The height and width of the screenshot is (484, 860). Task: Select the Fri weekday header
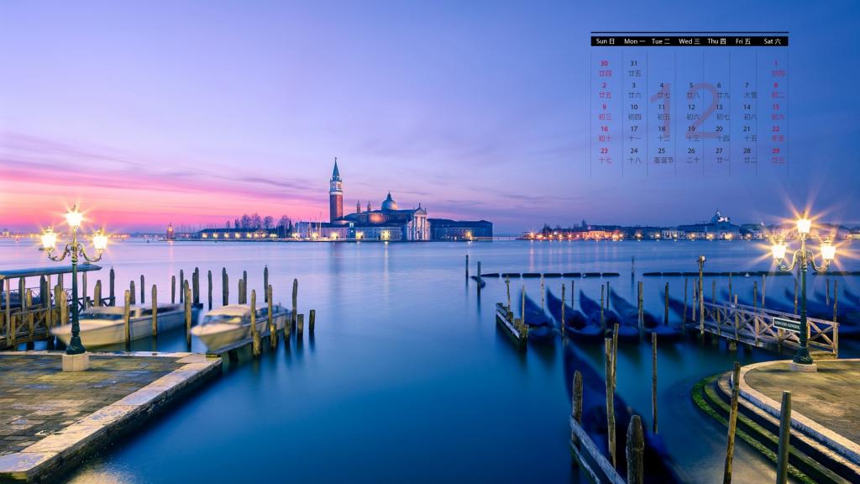pyautogui.click(x=743, y=41)
